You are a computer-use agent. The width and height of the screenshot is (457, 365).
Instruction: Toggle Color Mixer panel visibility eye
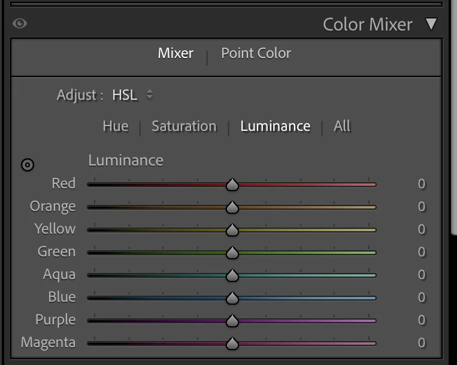tap(20, 24)
